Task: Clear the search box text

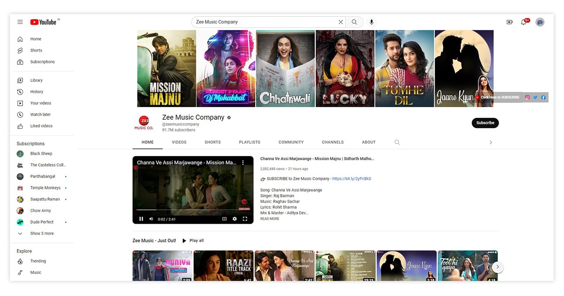Action: tap(341, 22)
